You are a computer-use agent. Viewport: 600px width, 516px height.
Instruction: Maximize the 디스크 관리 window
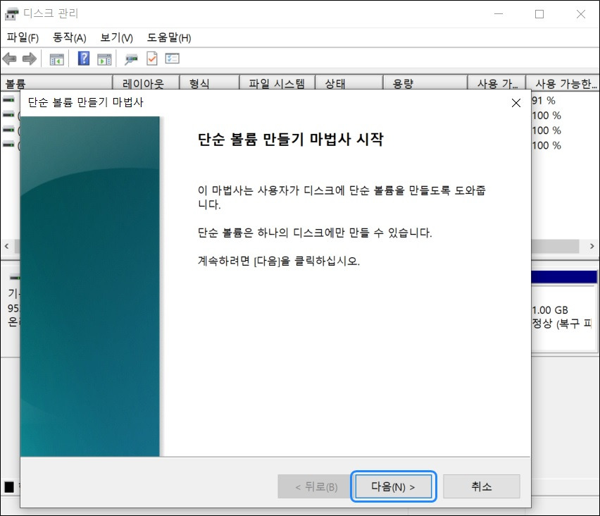pyautogui.click(x=539, y=14)
